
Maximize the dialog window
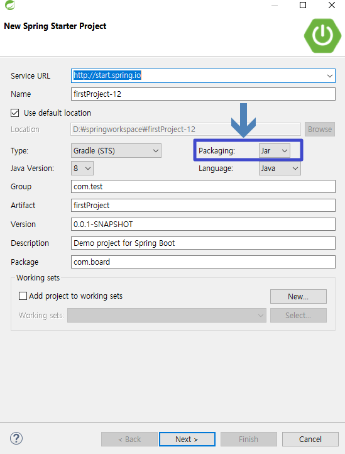coord(303,5)
